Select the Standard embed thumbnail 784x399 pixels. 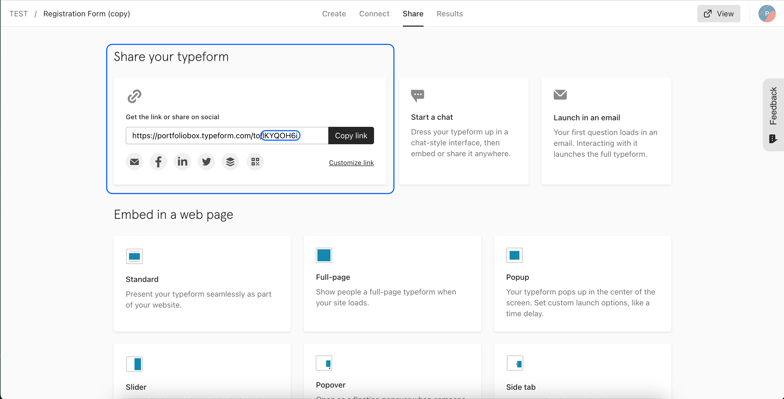(134, 256)
